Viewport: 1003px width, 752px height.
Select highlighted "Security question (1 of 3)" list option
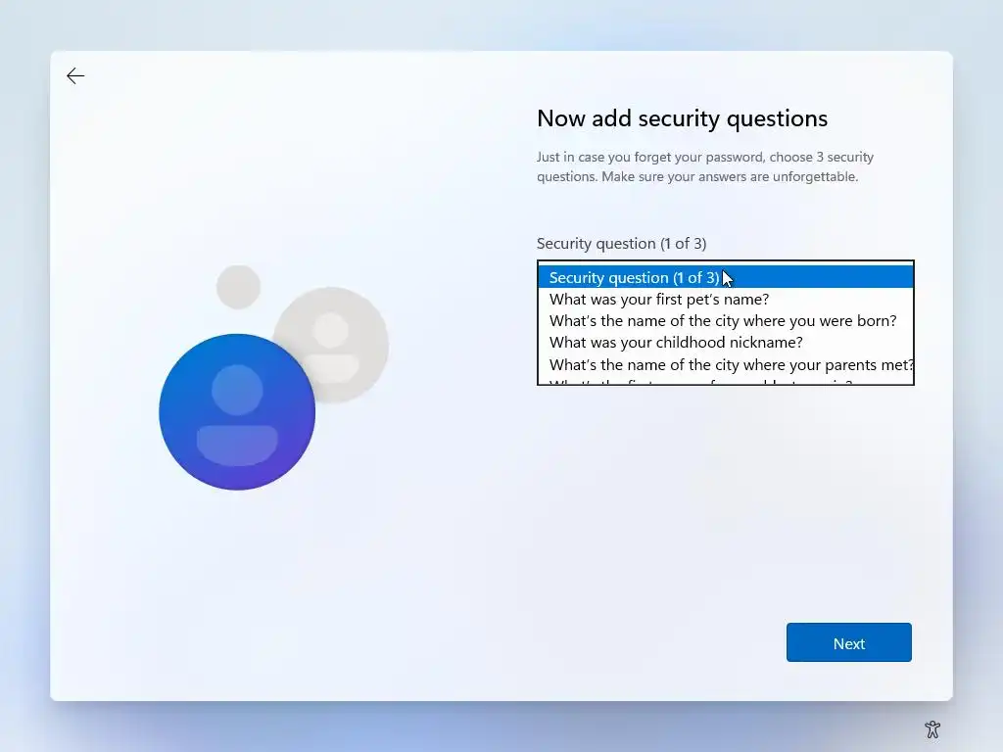726,277
